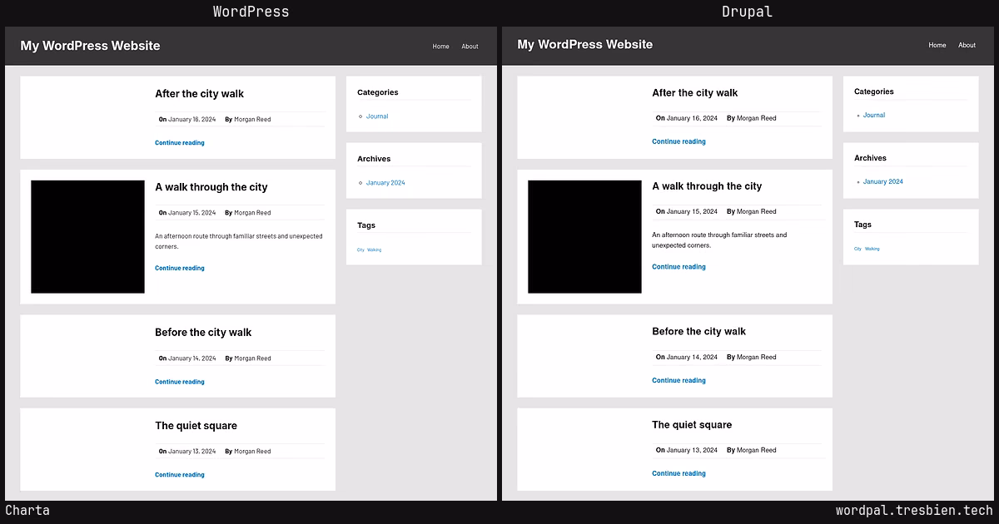Image resolution: width=999 pixels, height=524 pixels.
Task: Click Morgan Reed on 'Before the city walk' in WordPress
Action: 252,358
